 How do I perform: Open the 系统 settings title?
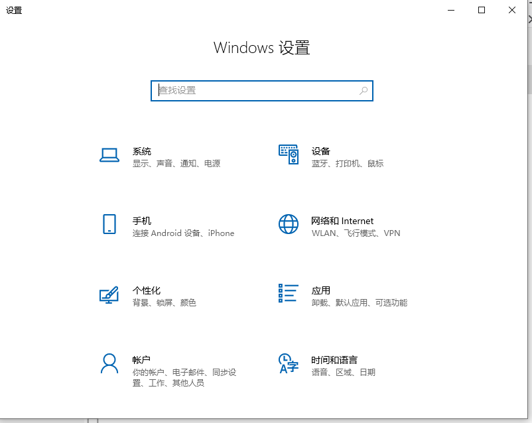click(142, 151)
